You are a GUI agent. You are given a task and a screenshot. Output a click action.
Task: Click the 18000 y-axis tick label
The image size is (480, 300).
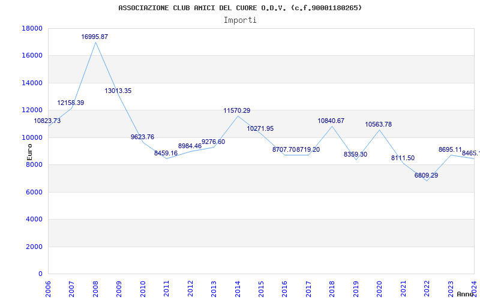[x=32, y=28]
